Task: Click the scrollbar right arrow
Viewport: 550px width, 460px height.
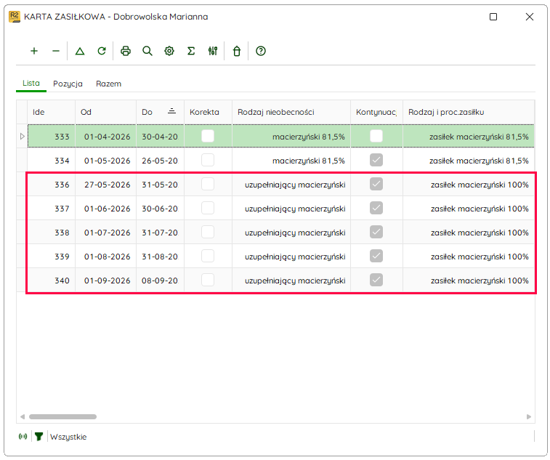Action: 529,417
